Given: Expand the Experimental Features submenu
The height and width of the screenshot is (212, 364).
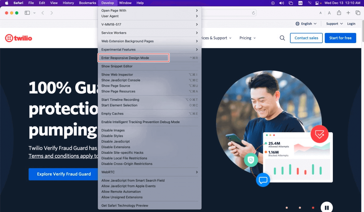Looking at the screenshot, I should [x=150, y=49].
